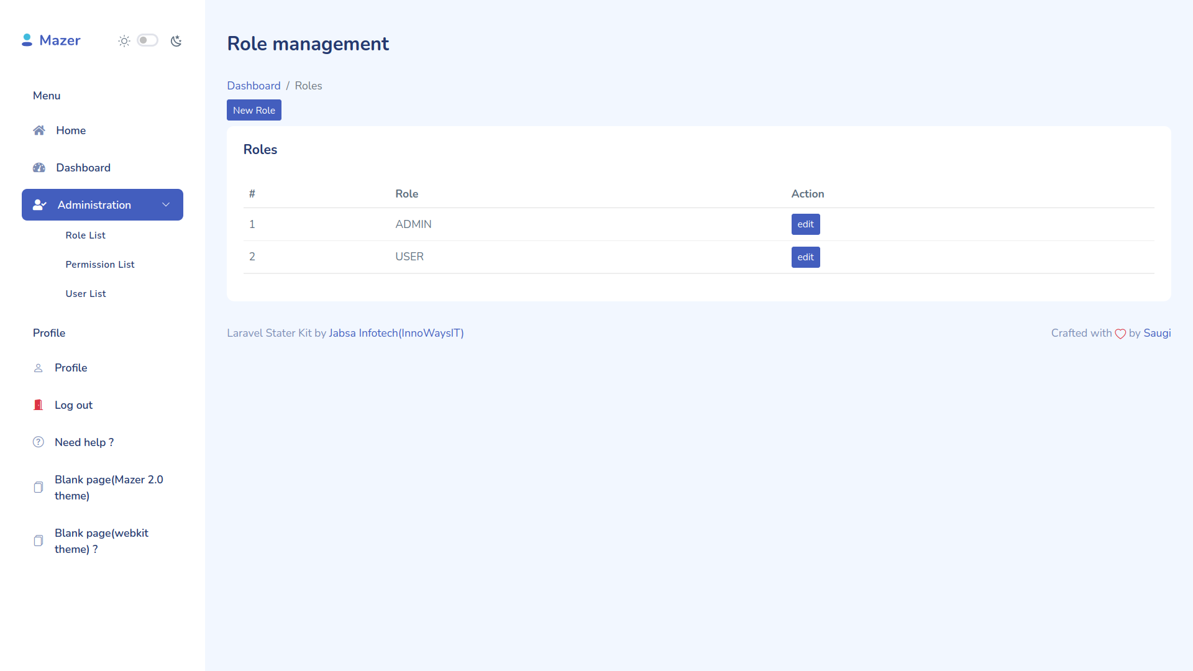Image resolution: width=1193 pixels, height=671 pixels.
Task: Follow the Dashboard breadcrumb link
Action: tap(254, 86)
